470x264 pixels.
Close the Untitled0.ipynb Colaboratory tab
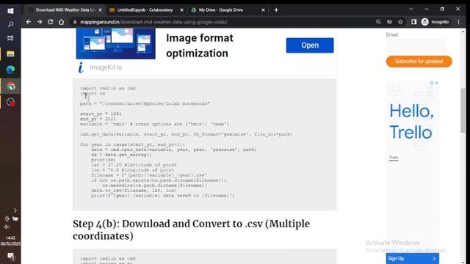[181, 10]
